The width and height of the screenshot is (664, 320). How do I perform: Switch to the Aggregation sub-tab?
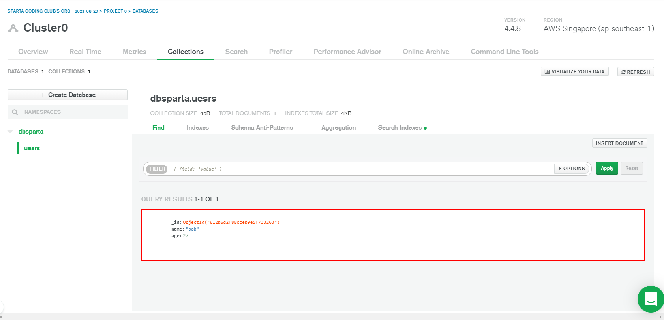click(339, 128)
